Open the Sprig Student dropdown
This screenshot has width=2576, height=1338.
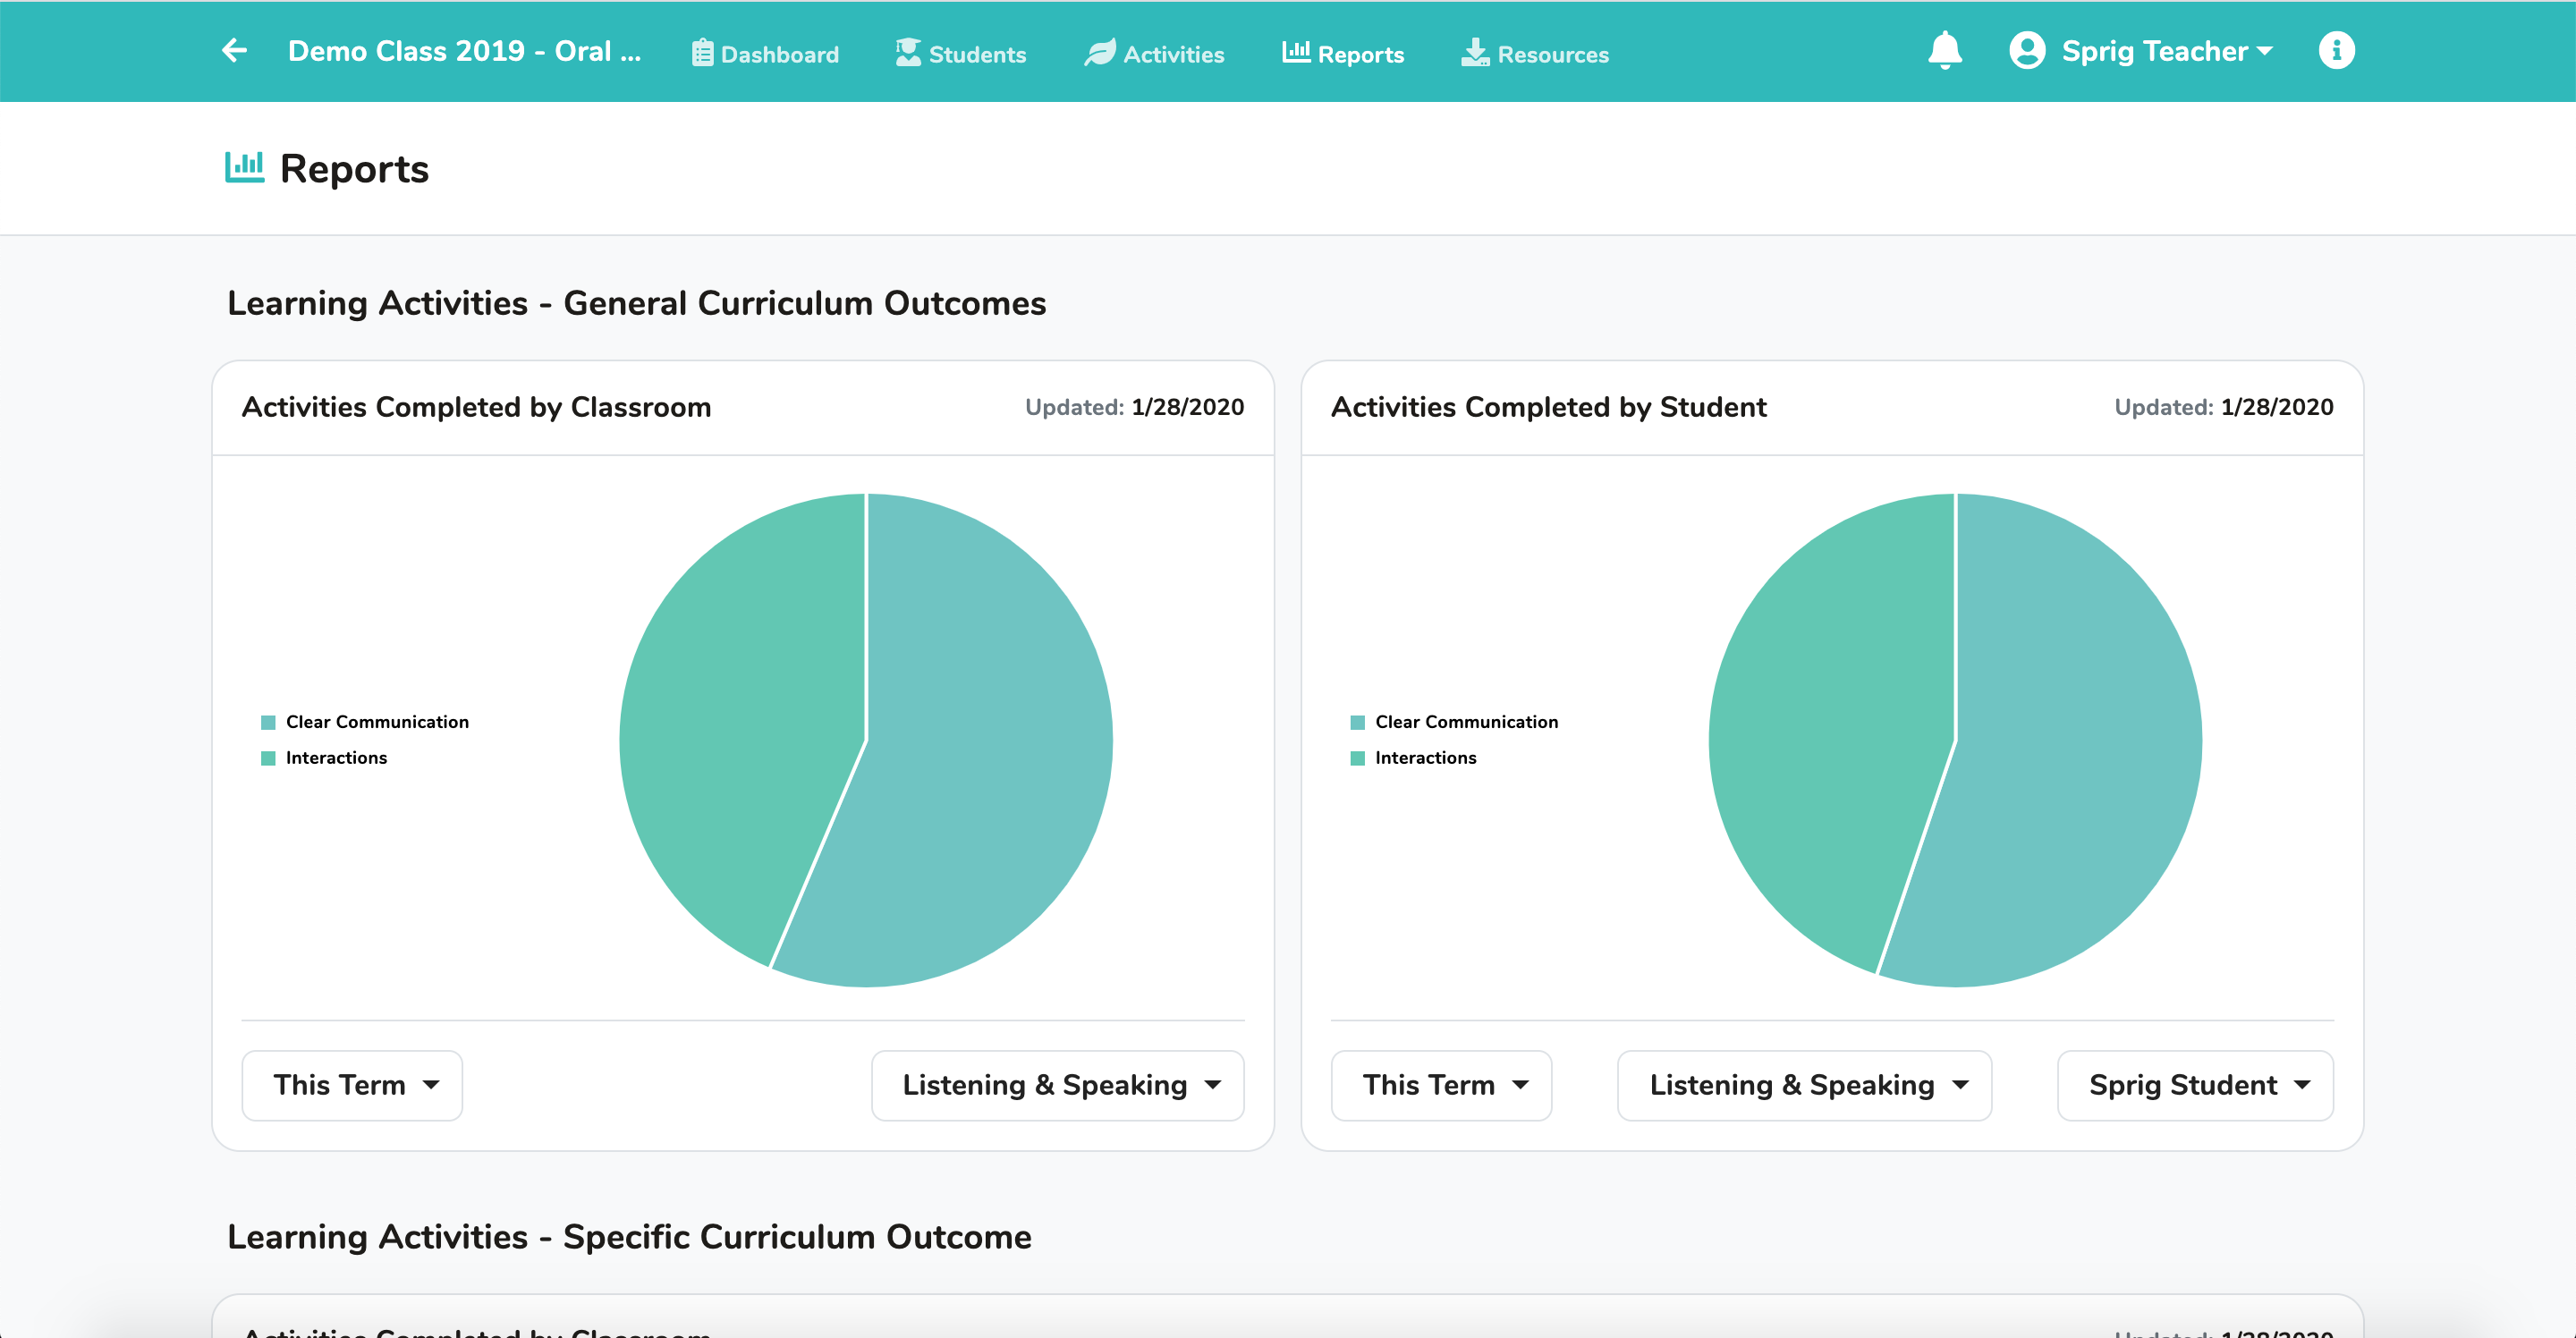(2195, 1085)
